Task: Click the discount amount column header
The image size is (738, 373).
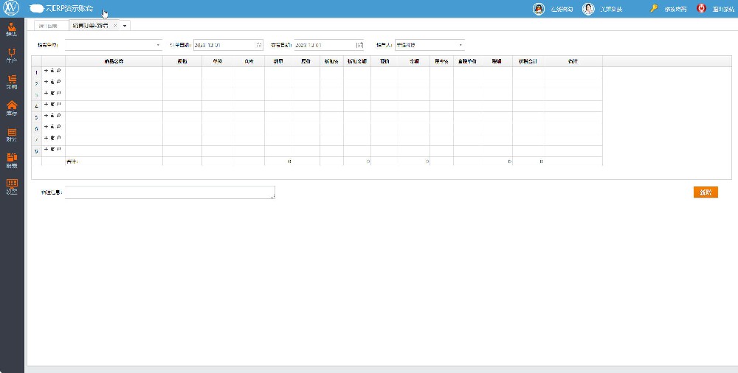Action: click(356, 61)
